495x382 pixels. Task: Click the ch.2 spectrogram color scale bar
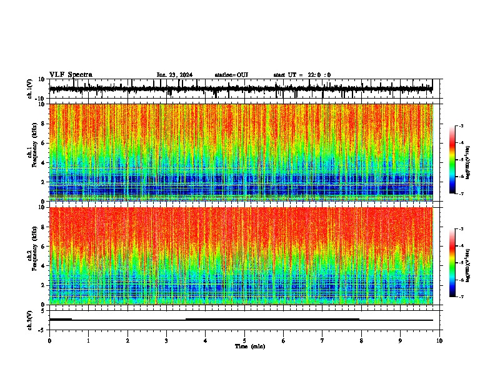(x=452, y=263)
